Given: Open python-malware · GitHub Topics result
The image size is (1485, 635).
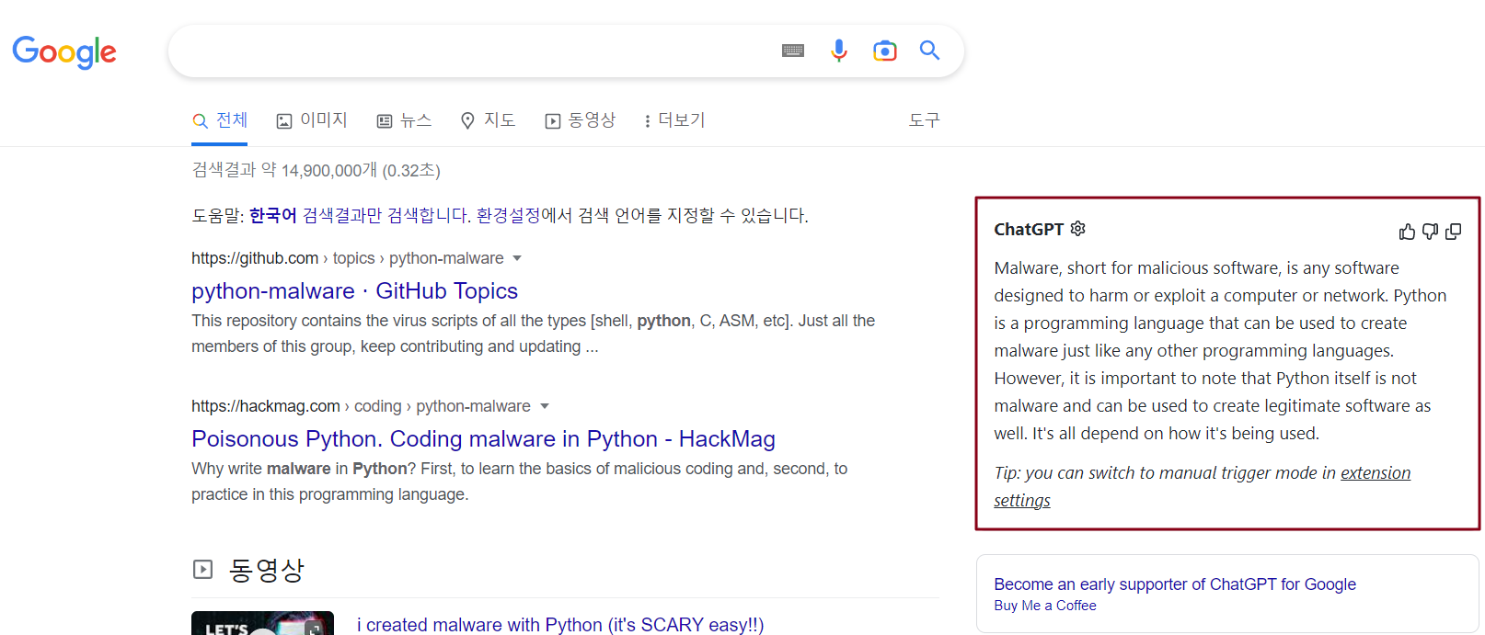Looking at the screenshot, I should point(354,291).
